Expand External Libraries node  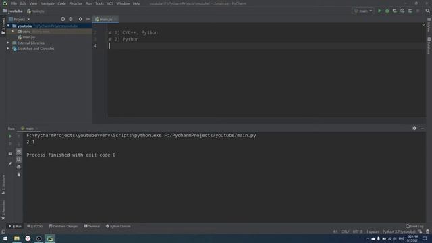point(8,43)
